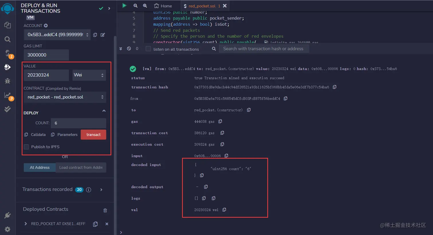433x235 pixels.
Task: Collapse the DEPLOY parameters section
Action: coord(104,111)
